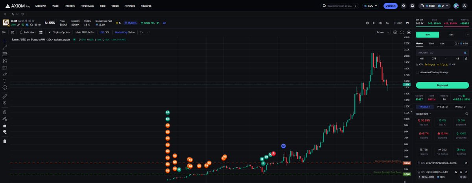Pin with the pushpin icon next to Share PnL
Viewport: 472px width, 183px height.
158,23
